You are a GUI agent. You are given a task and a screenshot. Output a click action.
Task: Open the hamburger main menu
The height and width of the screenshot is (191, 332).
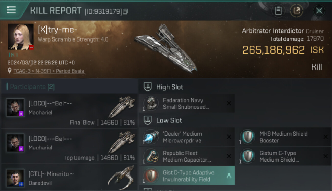coord(11,10)
